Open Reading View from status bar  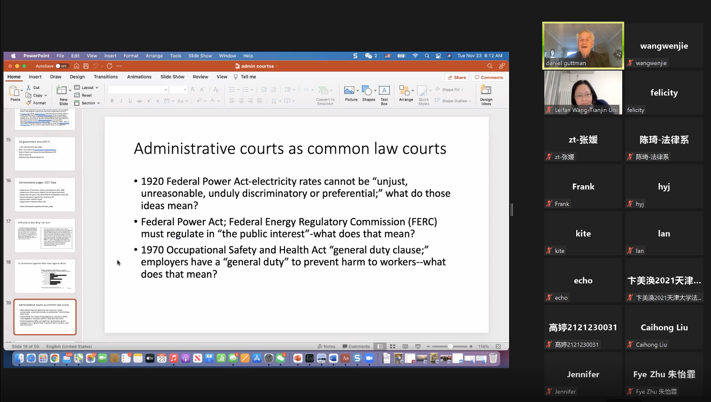coord(405,347)
